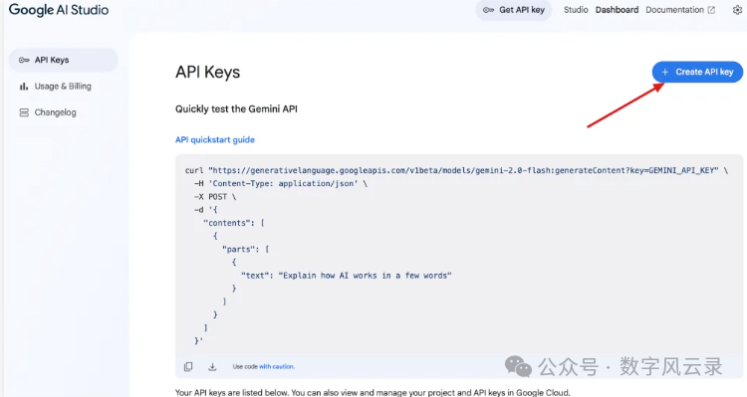
Task: Click the Create API key button
Action: click(697, 72)
